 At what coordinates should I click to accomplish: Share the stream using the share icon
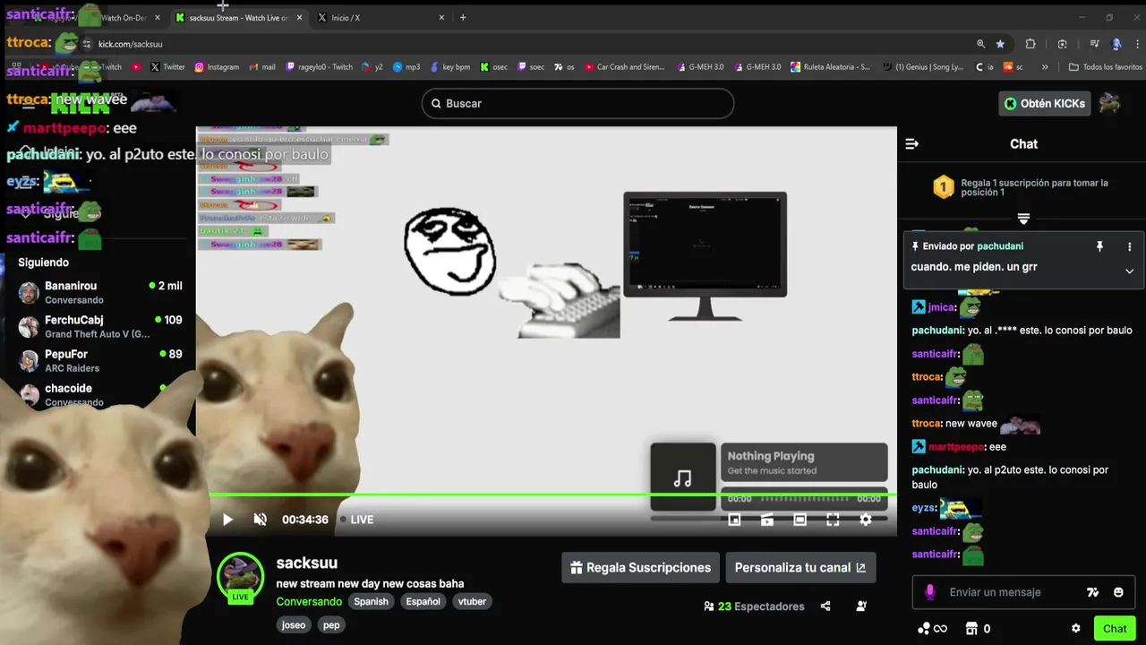click(825, 606)
